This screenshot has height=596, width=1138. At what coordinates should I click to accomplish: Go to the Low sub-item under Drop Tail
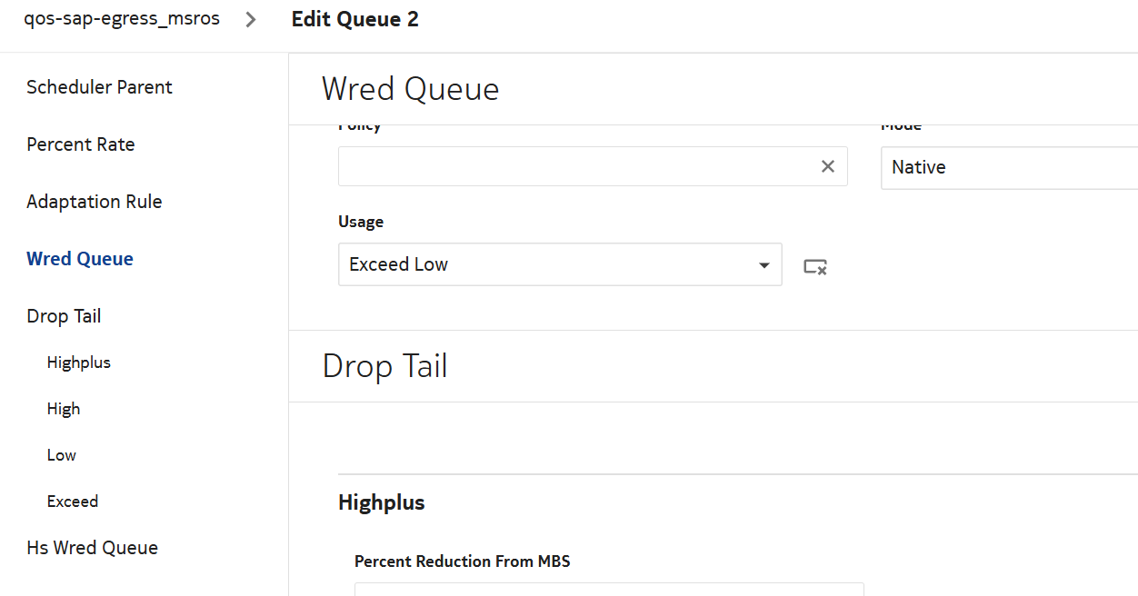[62, 455]
